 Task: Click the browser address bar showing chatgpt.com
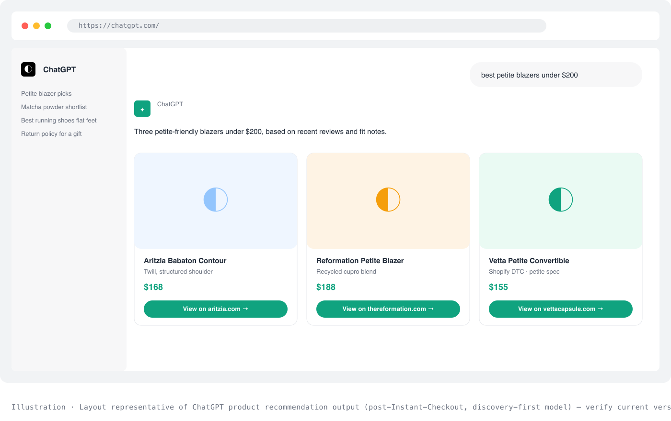(307, 26)
